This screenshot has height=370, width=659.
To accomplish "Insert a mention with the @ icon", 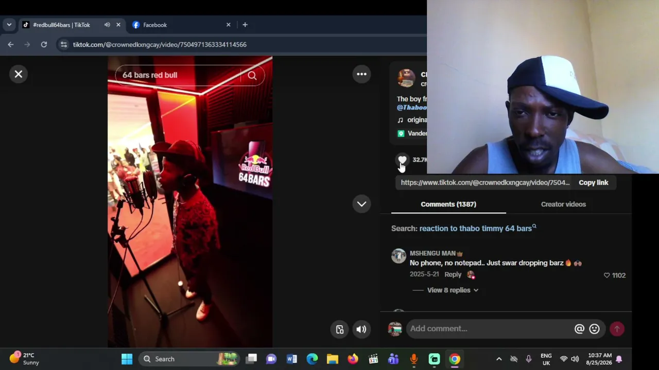I will point(579,329).
